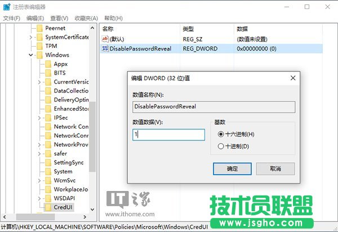
Task: Click the tree vertical scrollbar thumb
Action: tap(92, 137)
